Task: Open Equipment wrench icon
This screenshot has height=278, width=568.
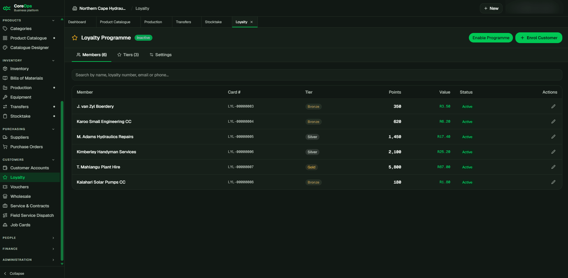Action: tap(5, 97)
